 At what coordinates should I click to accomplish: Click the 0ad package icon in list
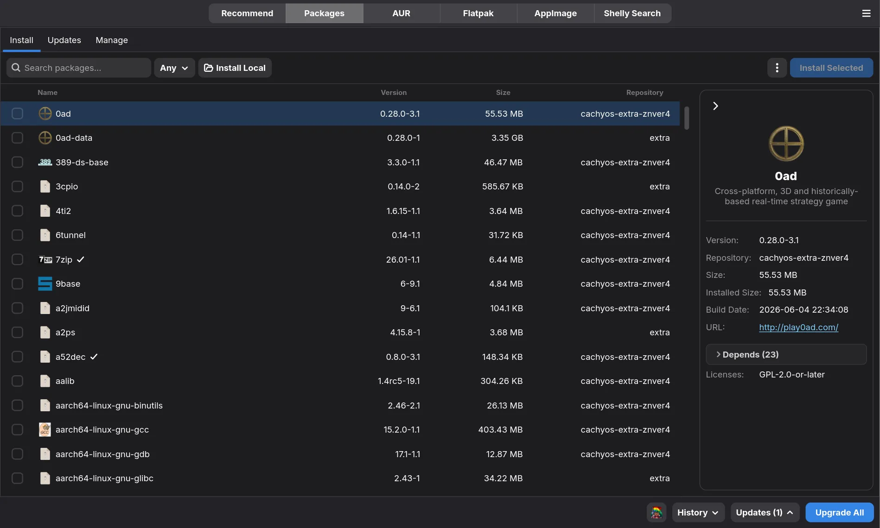point(45,113)
